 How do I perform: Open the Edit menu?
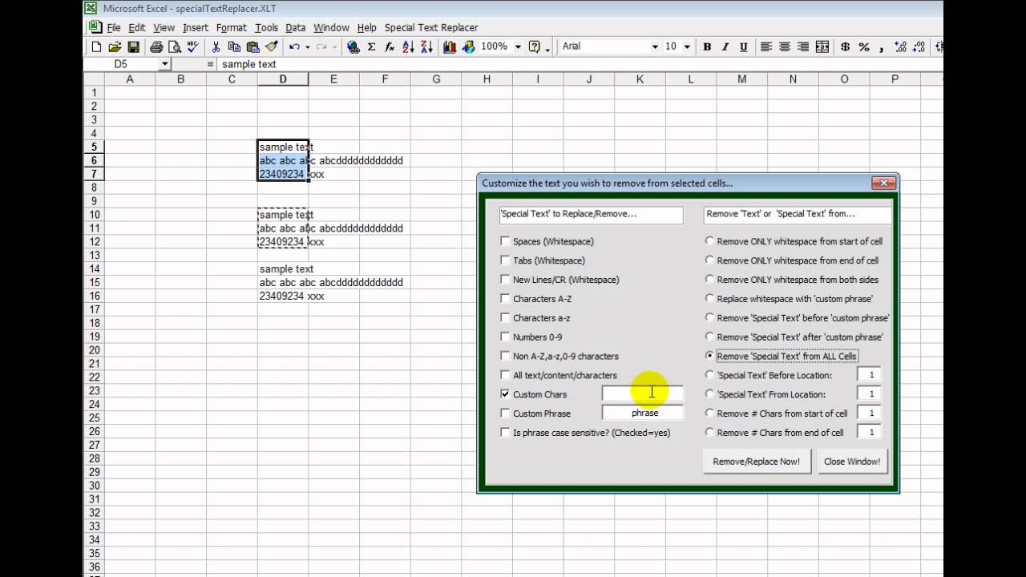pyautogui.click(x=137, y=27)
